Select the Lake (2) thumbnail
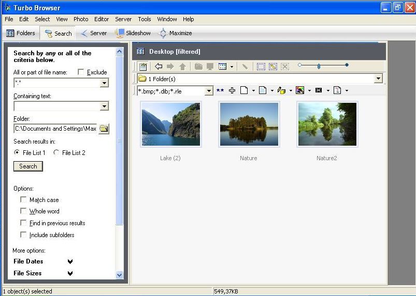 [x=171, y=124]
